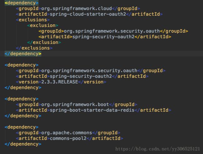Click closing dependency tag below commons-pool2
The width and height of the screenshot is (203, 154).
click(x=23, y=144)
